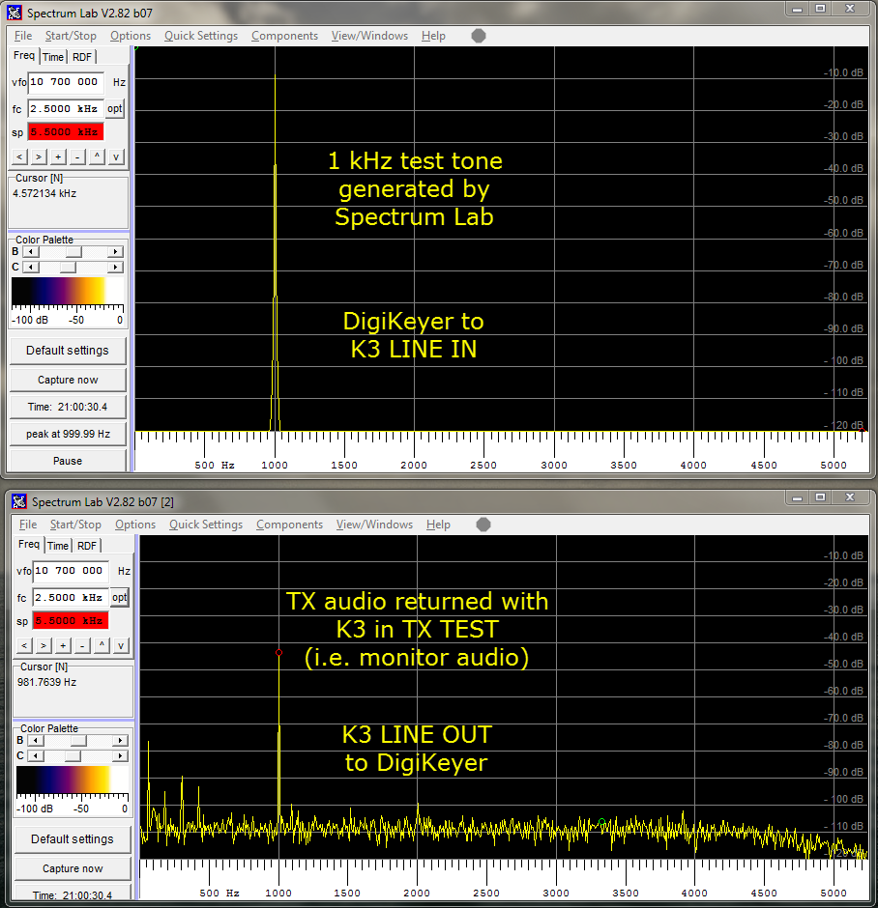Click the Spectrum Lab [2] title bar app icon
The width and height of the screenshot is (878, 908).
tap(18, 502)
